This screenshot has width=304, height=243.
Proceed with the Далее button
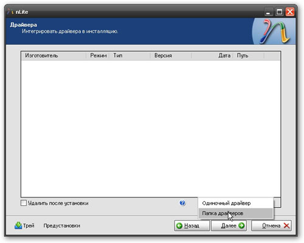[229, 225]
